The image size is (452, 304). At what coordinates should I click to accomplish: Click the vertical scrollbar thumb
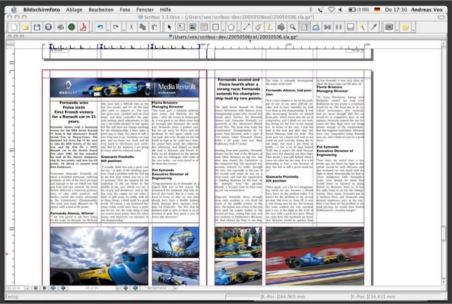click(443, 234)
